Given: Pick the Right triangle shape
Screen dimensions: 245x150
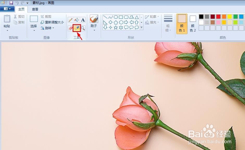Looking at the screenshot, I should (105, 22).
